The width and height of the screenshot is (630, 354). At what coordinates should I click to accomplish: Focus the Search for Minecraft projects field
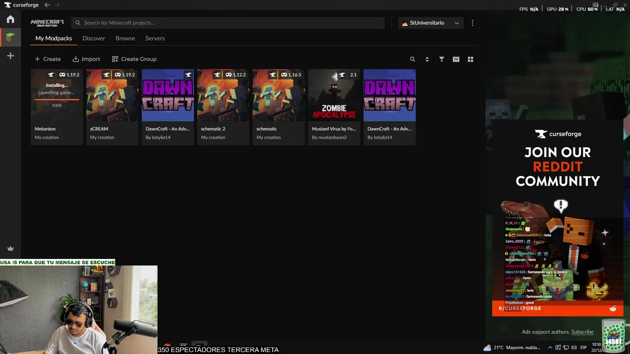(227, 23)
